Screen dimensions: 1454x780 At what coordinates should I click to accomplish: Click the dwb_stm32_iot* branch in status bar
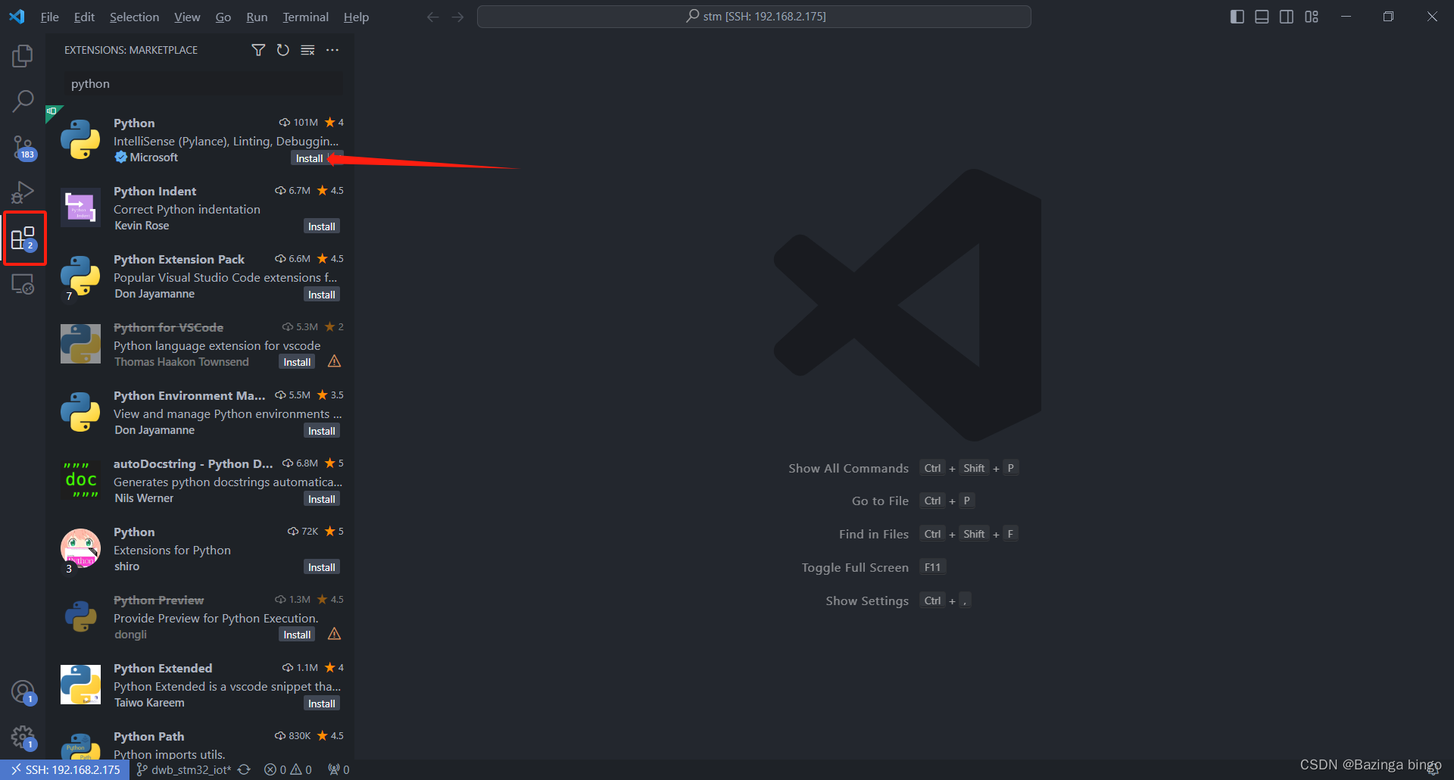pos(184,769)
